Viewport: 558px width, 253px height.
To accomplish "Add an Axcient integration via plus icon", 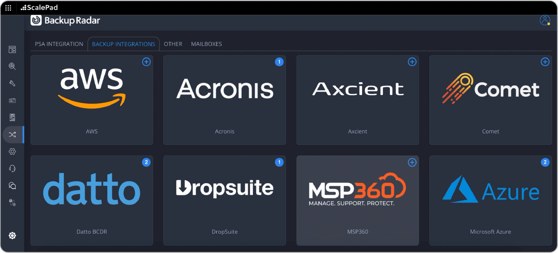I will 412,62.
